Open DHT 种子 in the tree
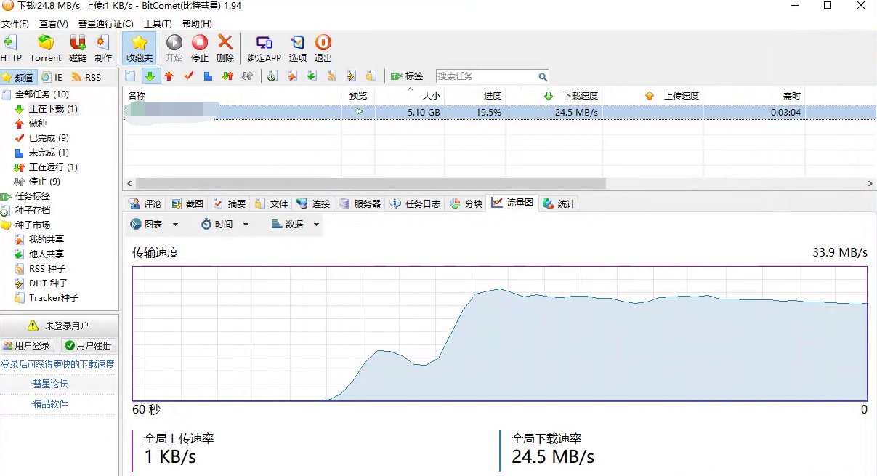 coord(48,283)
